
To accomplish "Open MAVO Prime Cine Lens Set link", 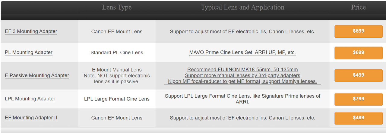I will coord(242,52).
